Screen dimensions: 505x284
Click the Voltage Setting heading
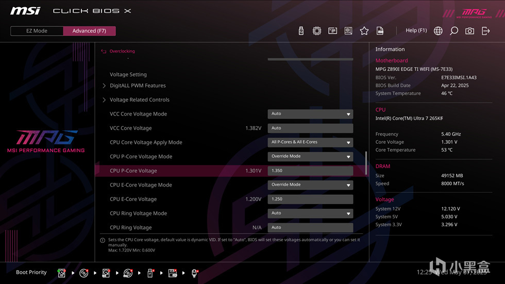coord(128,74)
